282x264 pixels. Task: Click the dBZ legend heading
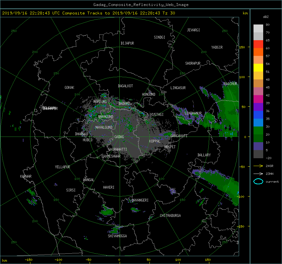click(x=266, y=17)
